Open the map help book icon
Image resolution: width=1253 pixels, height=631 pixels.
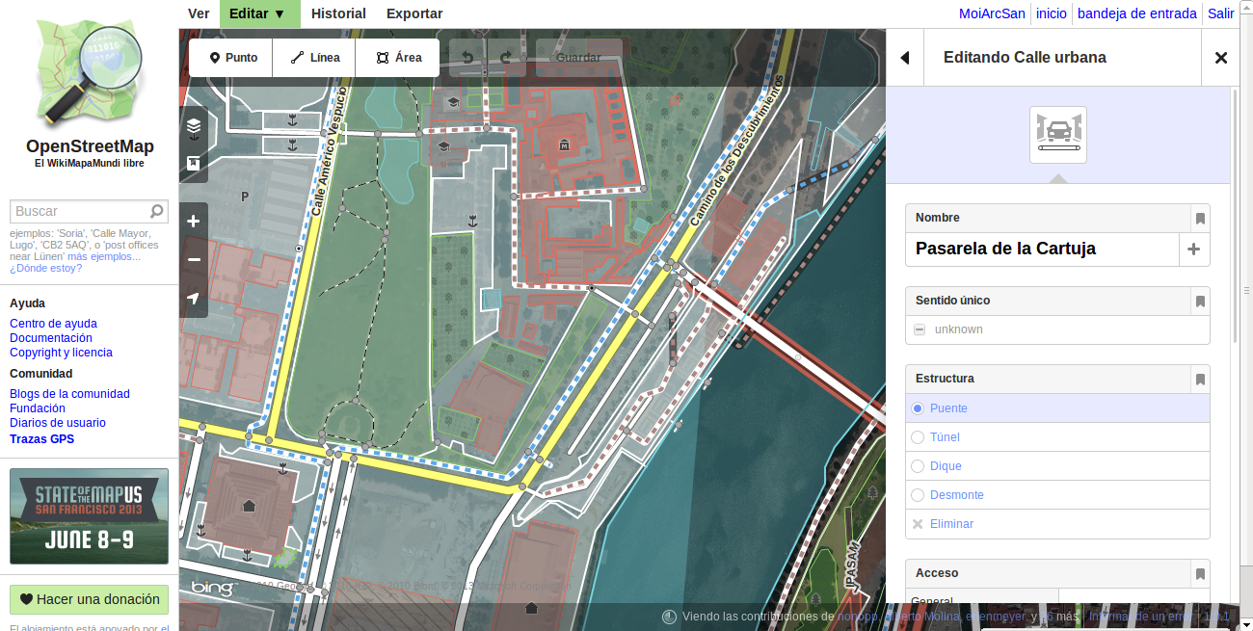tap(194, 164)
